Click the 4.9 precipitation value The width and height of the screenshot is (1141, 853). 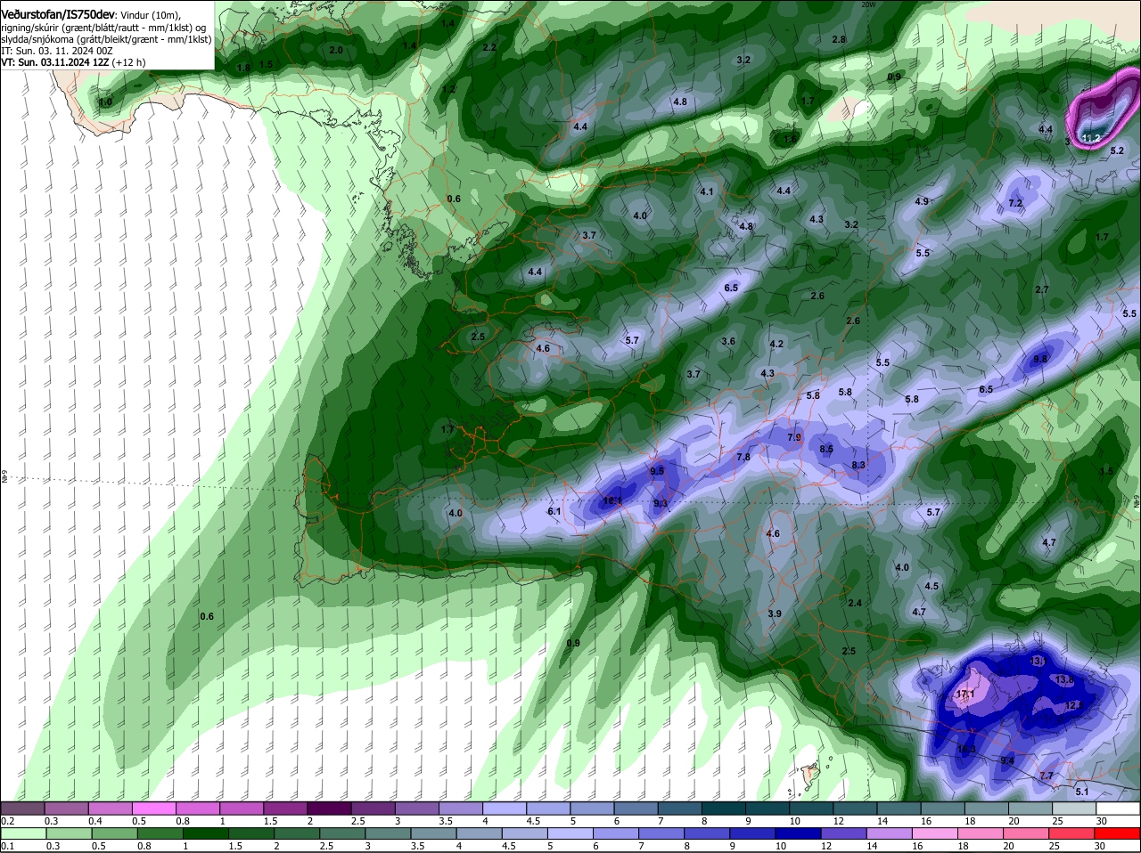click(x=922, y=201)
